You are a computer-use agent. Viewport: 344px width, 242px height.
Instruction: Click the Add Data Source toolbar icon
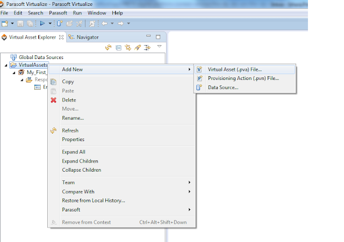[x=60, y=23]
